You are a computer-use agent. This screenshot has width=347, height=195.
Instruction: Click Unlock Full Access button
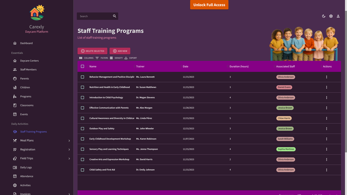coord(209,5)
